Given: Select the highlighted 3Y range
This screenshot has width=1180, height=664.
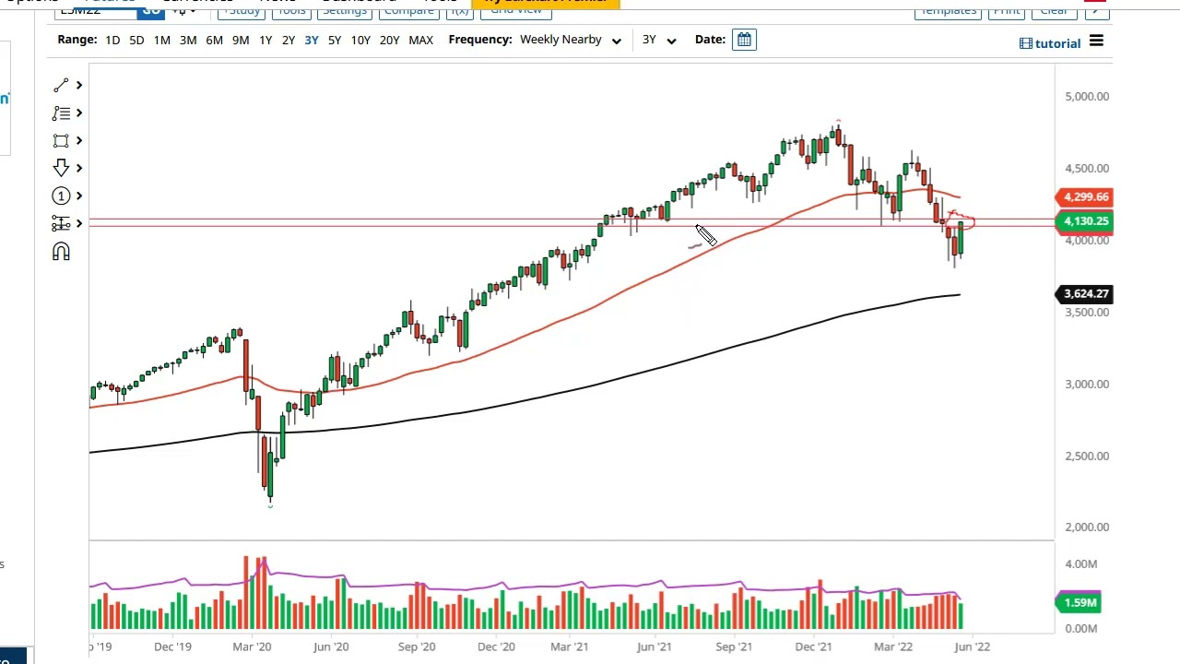Looking at the screenshot, I should coord(312,40).
